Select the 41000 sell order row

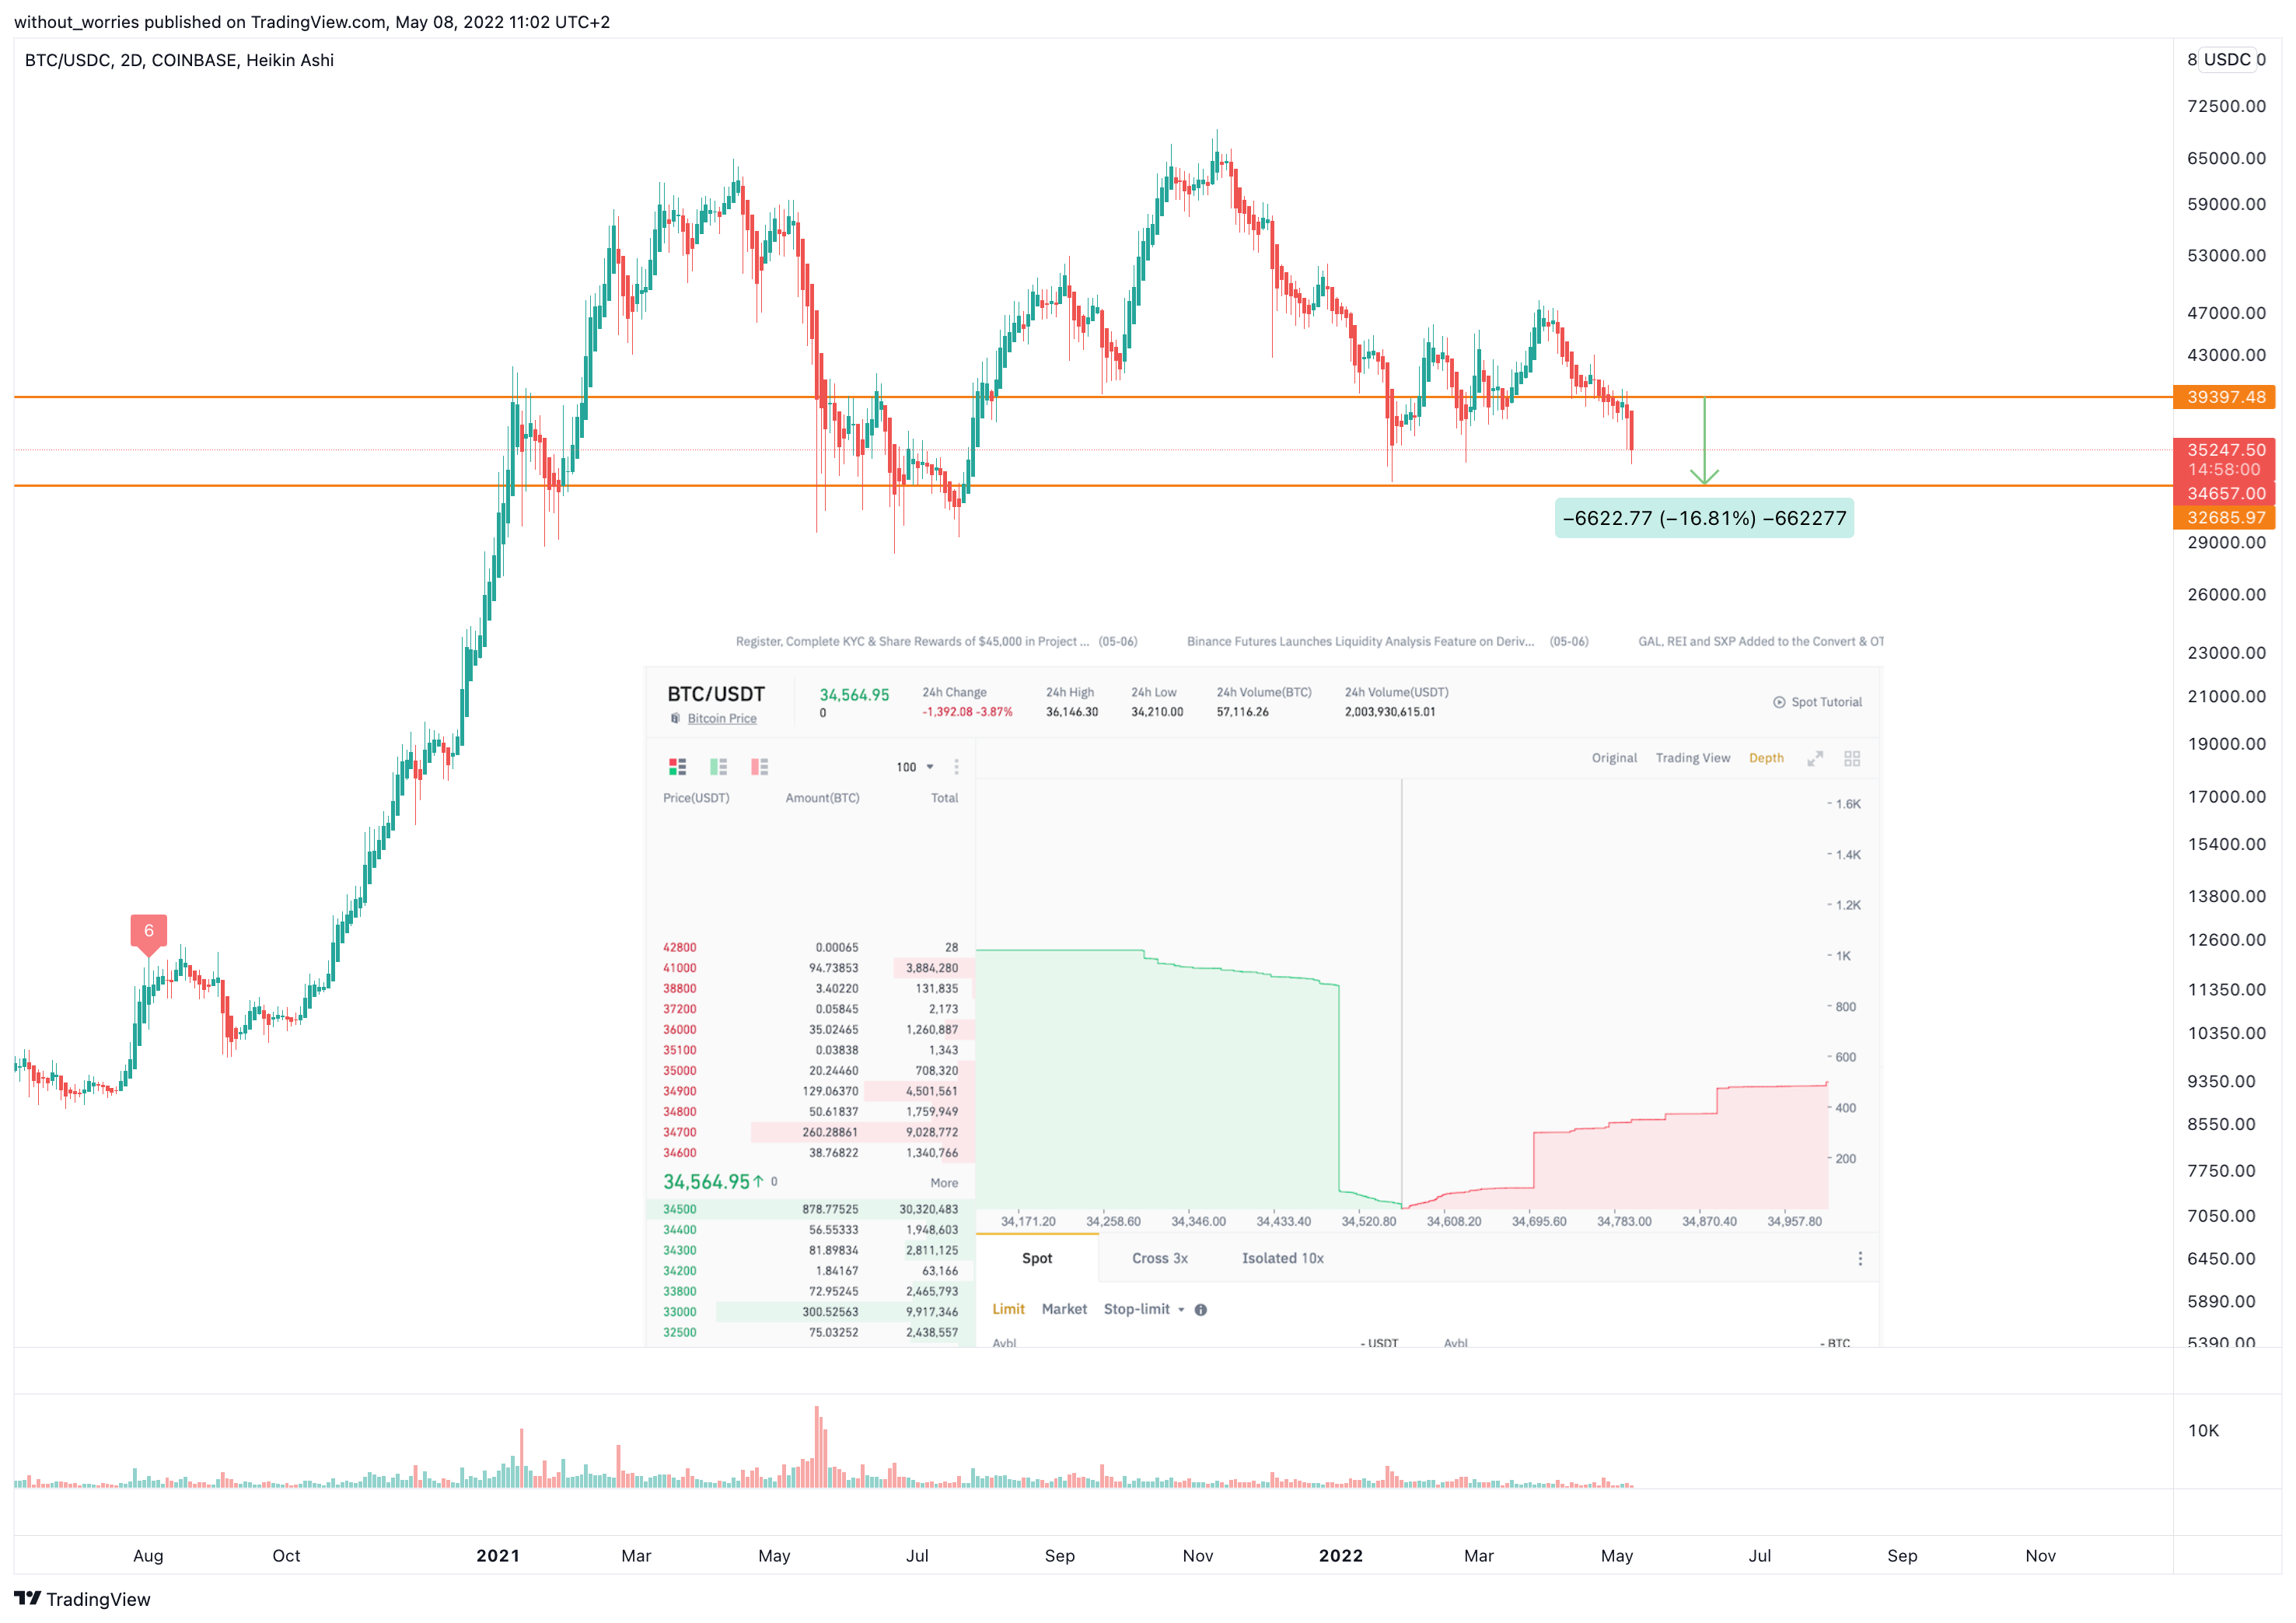tap(810, 968)
